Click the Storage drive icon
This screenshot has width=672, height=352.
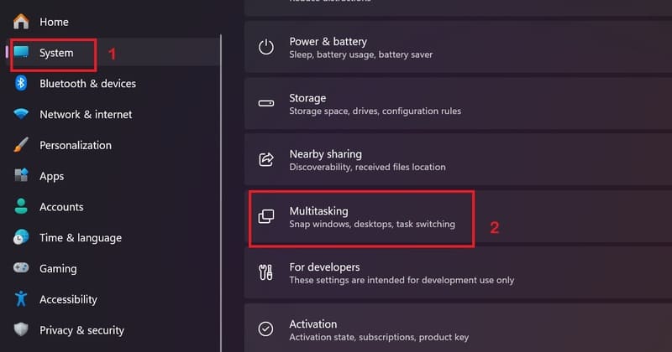click(265, 103)
